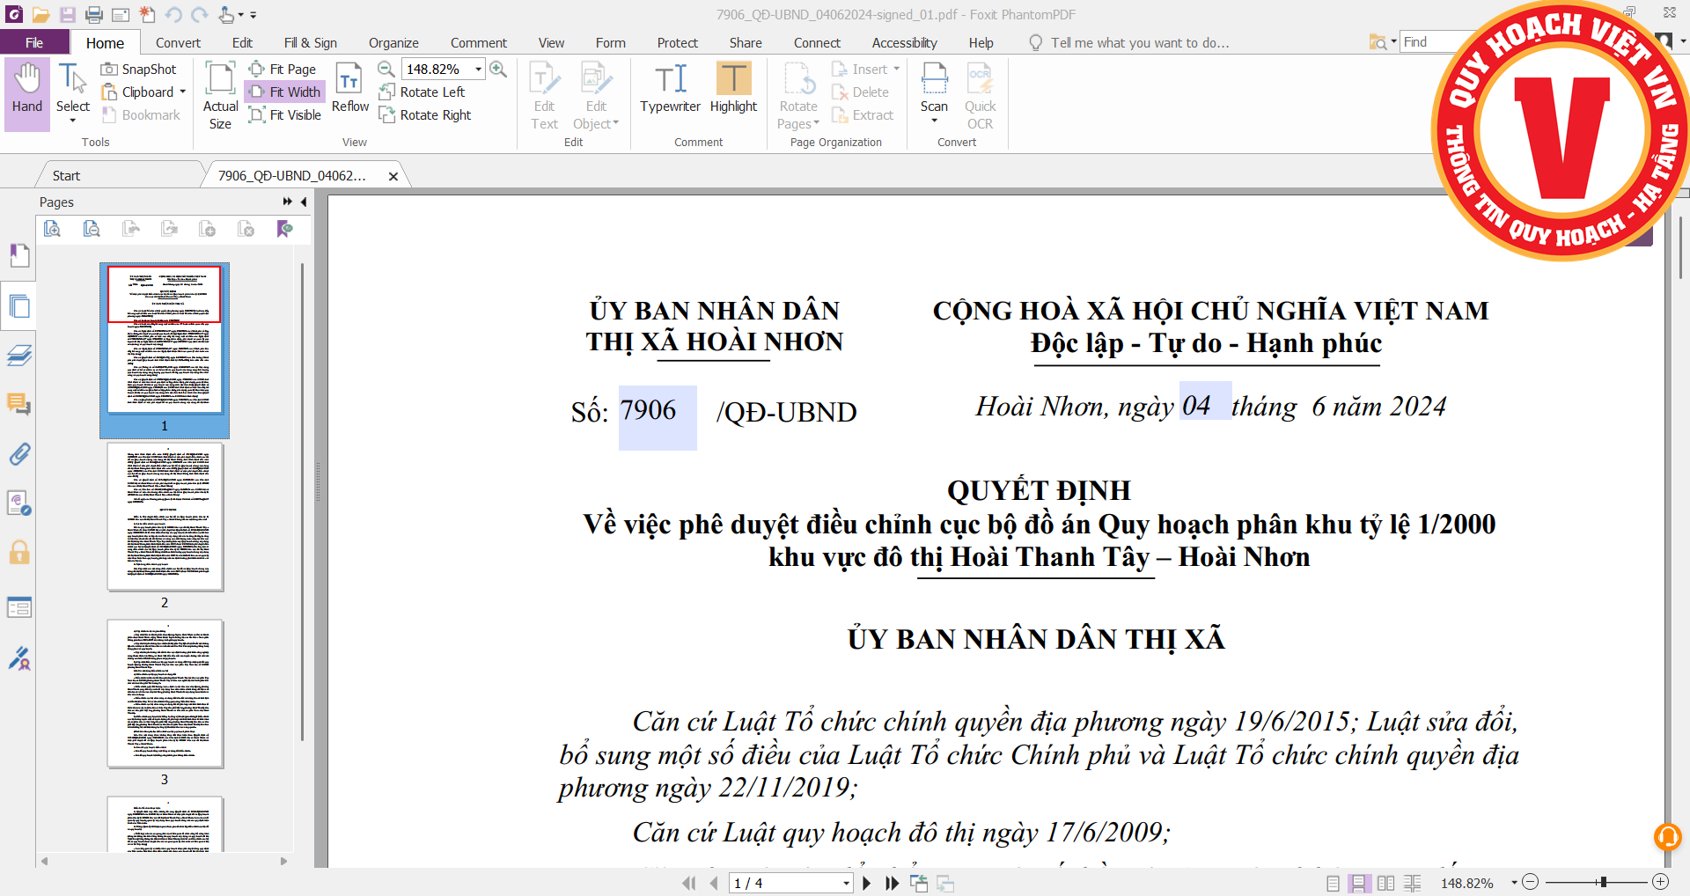Open the page number dropdown
This screenshot has width=1690, height=896.
[846, 883]
